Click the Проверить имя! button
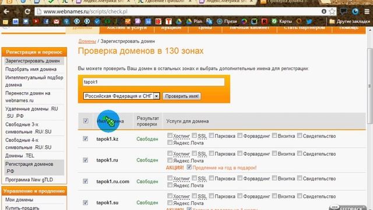 [182, 96]
